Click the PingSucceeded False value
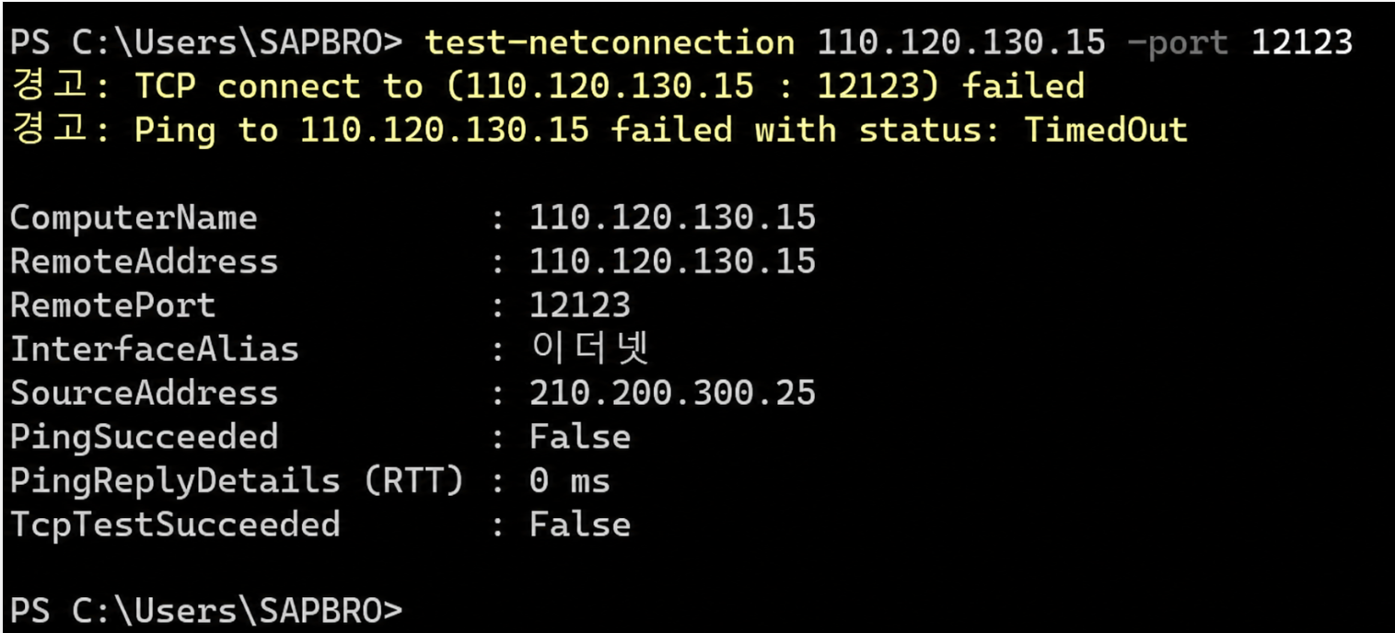Screen dimensions: 1395x633 [x=580, y=436]
